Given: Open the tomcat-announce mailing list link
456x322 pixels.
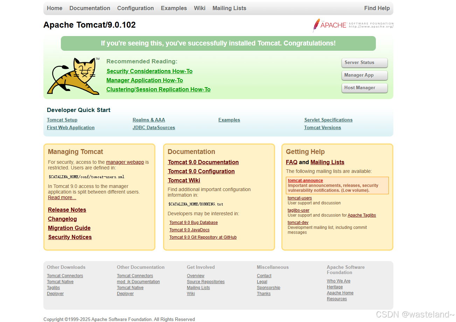Looking at the screenshot, I should 305,181.
